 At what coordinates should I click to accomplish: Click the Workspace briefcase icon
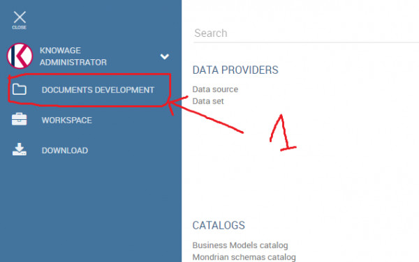coord(20,119)
